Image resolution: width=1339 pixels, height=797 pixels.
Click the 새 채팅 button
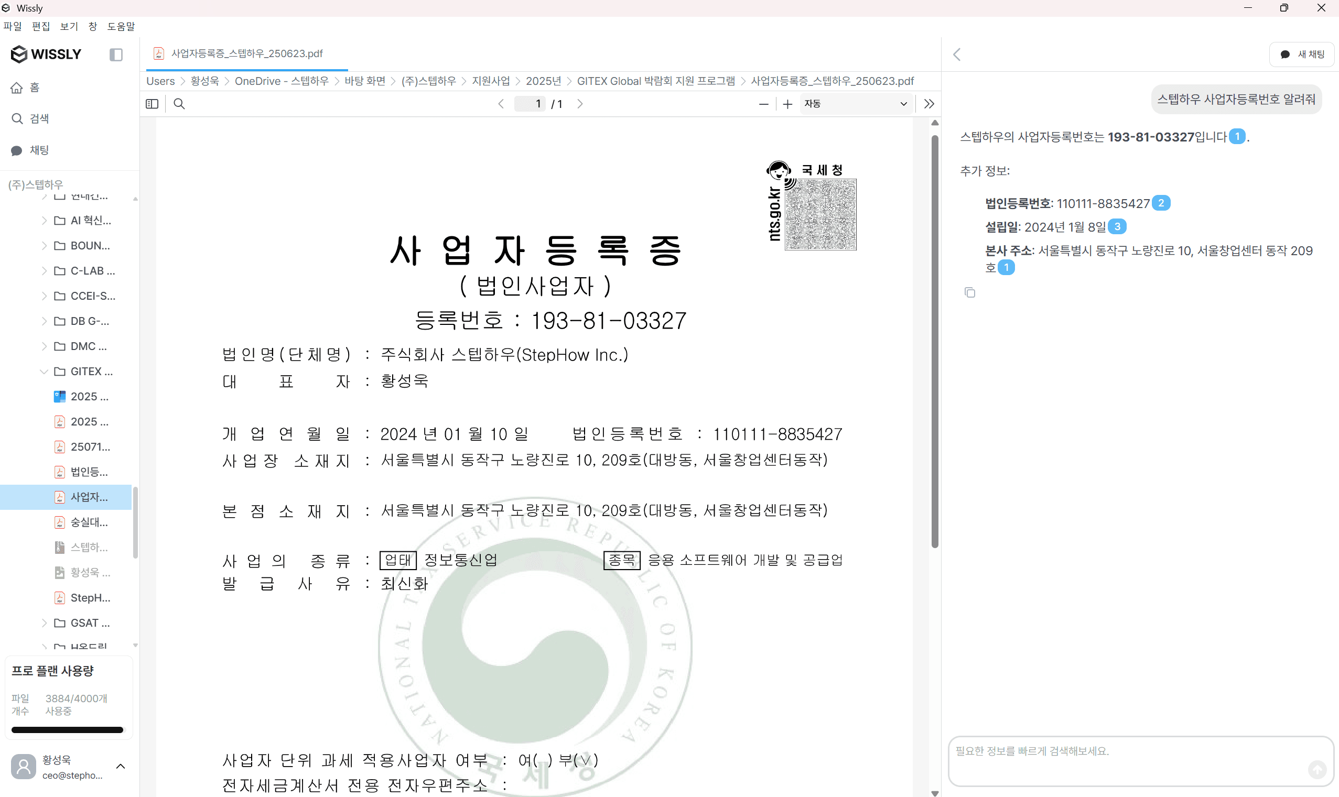[1302, 54]
